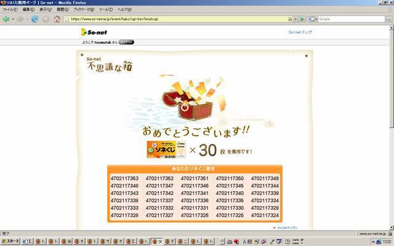Click the padlock icon in the status bar
Viewport: 394px width, 246px height.
coord(390,234)
